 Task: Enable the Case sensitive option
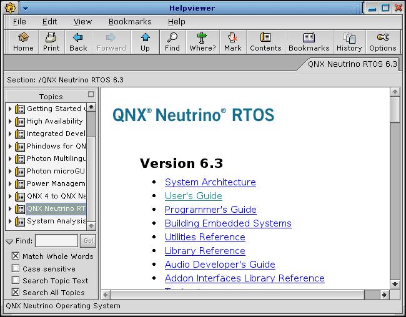[x=16, y=268]
